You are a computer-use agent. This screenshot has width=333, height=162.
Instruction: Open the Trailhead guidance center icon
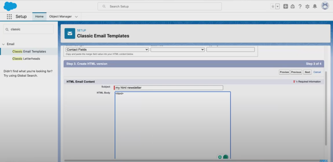(x=293, y=7)
